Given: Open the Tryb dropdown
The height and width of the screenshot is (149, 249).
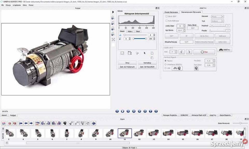Looking at the screenshot, I should pyautogui.click(x=217, y=21).
